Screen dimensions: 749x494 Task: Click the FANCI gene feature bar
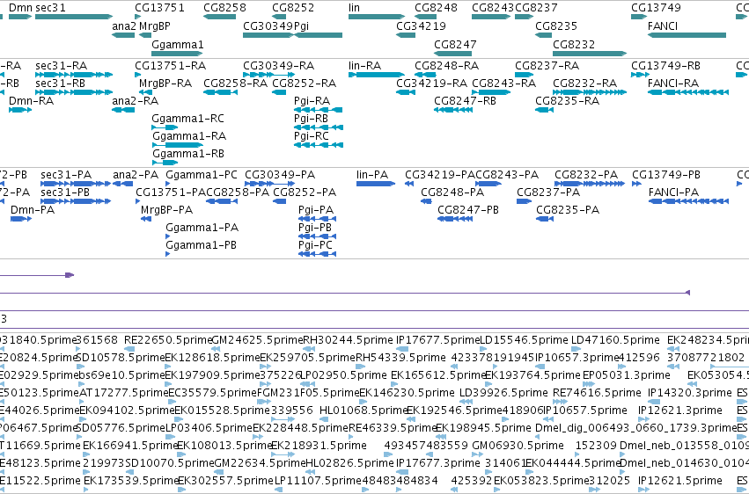pyautogui.click(x=687, y=35)
